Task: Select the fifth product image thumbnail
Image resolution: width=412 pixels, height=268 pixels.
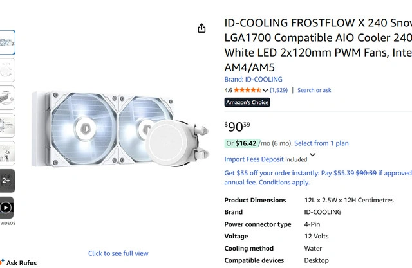Action: [x=6, y=153]
